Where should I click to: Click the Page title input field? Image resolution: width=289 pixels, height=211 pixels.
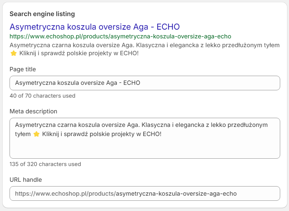[145, 83]
